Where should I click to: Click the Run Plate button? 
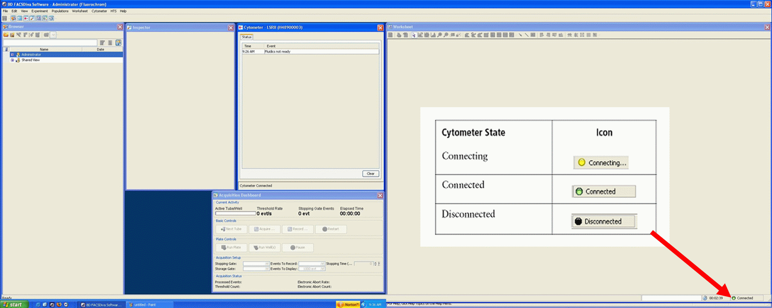[231, 247]
